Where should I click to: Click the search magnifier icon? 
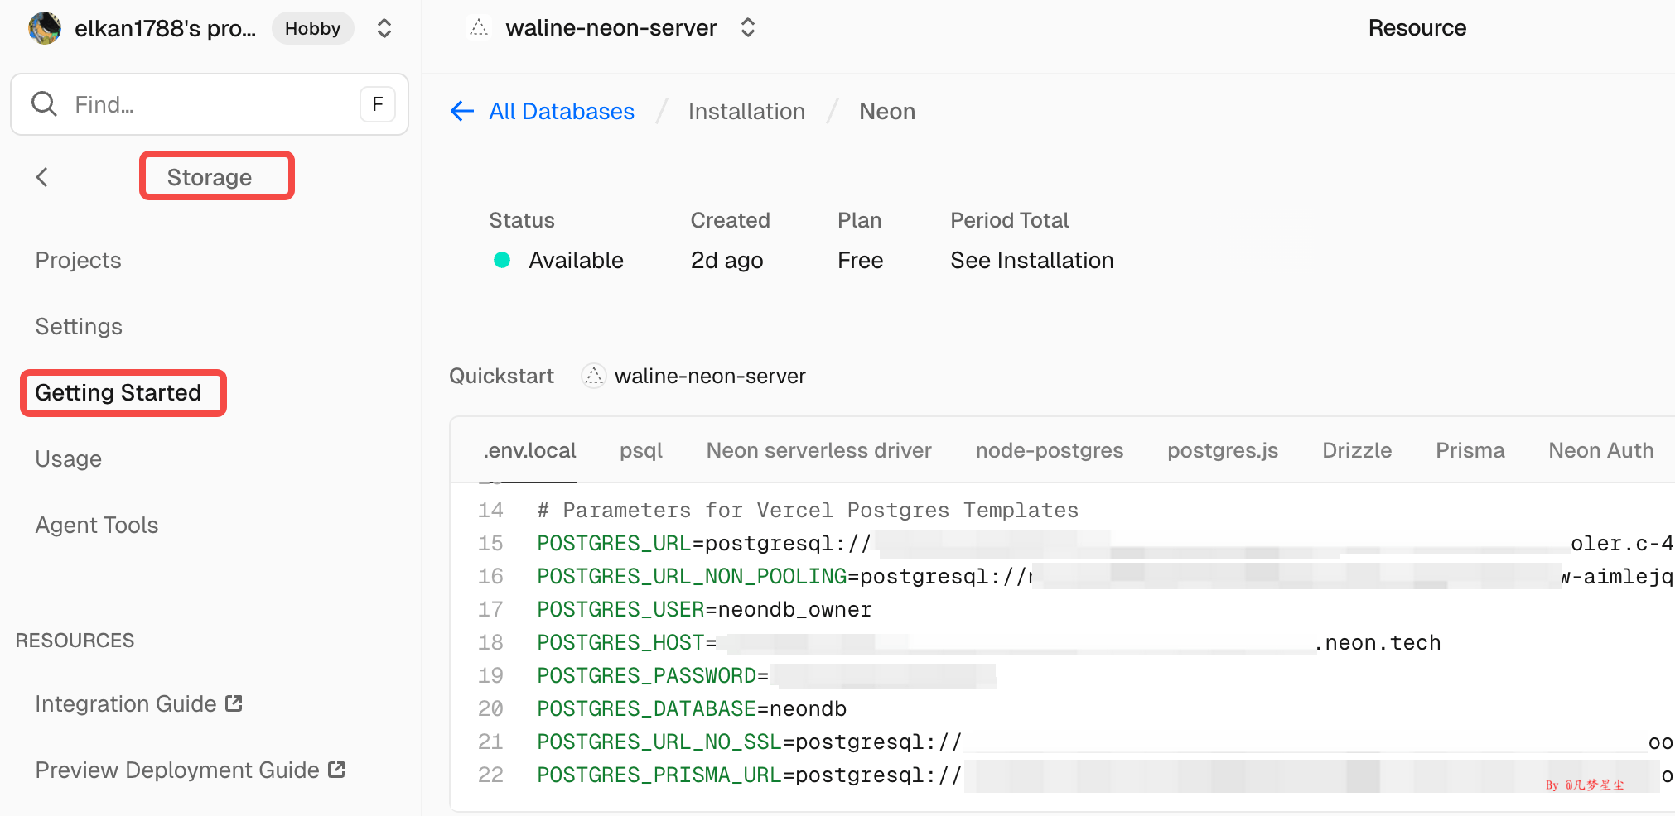(44, 104)
